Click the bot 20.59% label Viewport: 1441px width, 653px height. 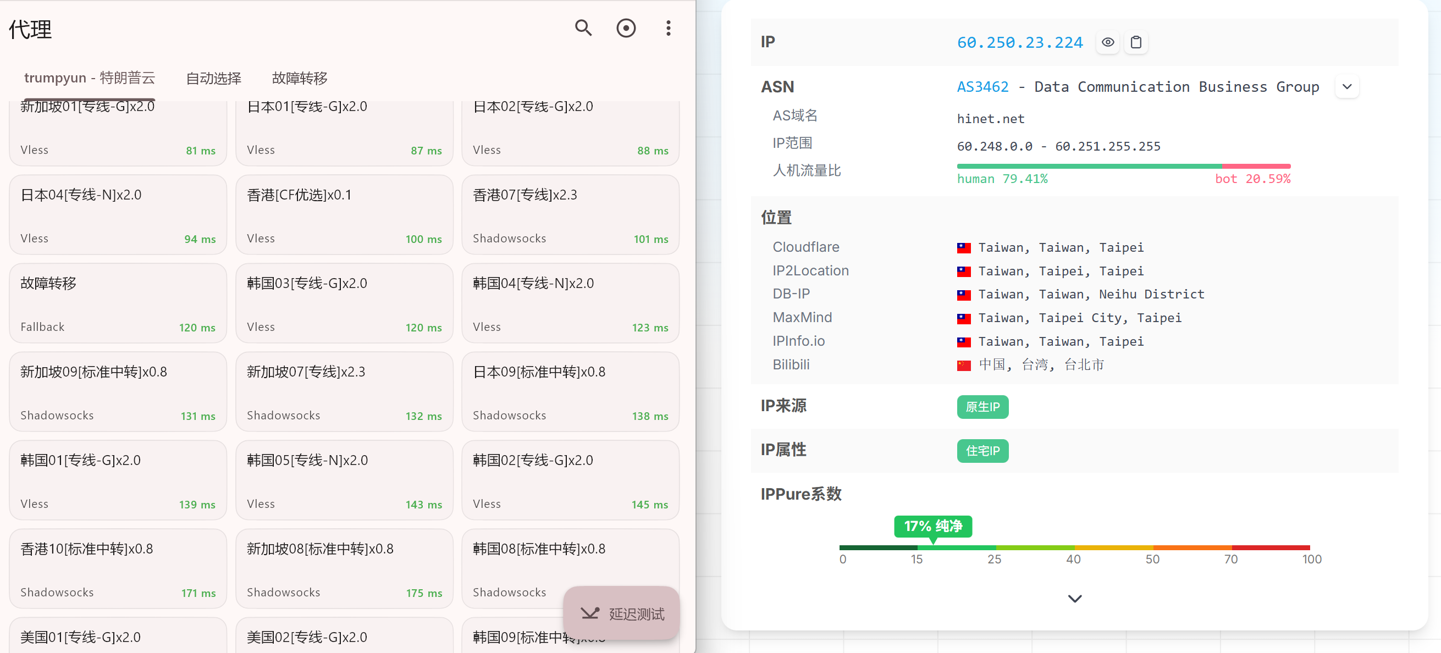click(1252, 179)
